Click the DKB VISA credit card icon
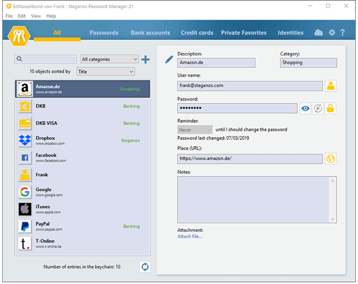 coord(25,123)
